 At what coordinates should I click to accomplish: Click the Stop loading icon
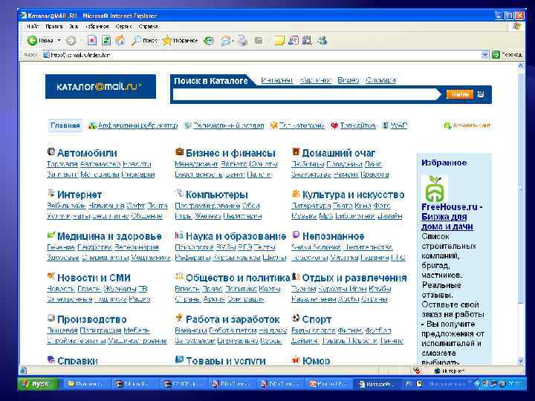click(x=92, y=41)
